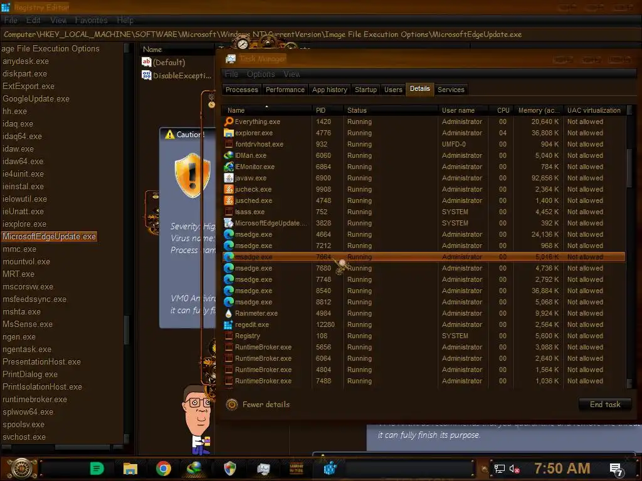This screenshot has height=481, width=642.
Task: Switch to the Services tab
Action: click(451, 90)
